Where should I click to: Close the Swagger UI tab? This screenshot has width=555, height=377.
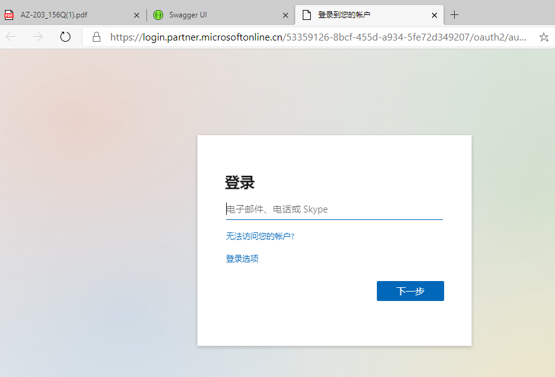286,15
